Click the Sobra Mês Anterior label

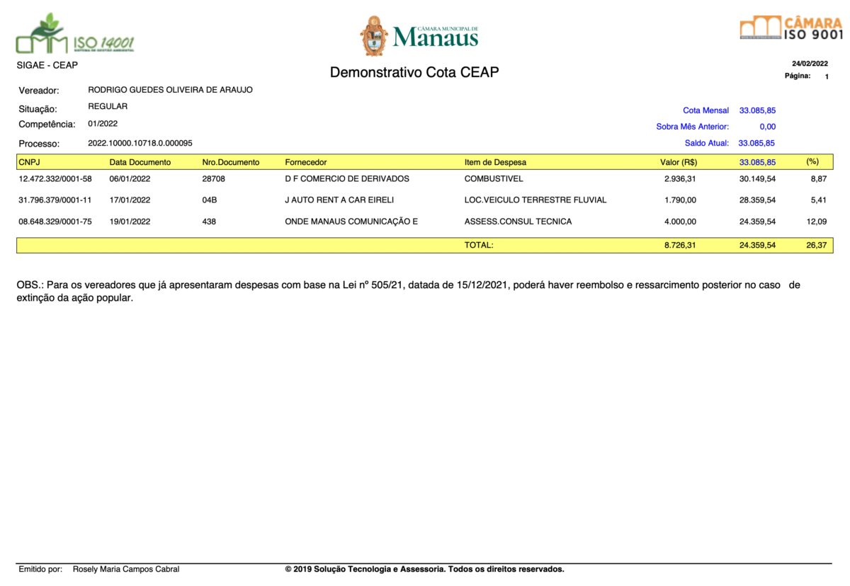[692, 127]
